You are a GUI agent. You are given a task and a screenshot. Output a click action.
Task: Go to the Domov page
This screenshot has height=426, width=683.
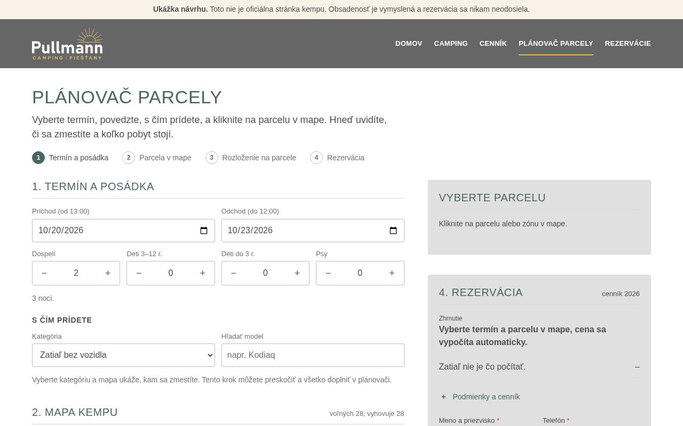pos(409,44)
